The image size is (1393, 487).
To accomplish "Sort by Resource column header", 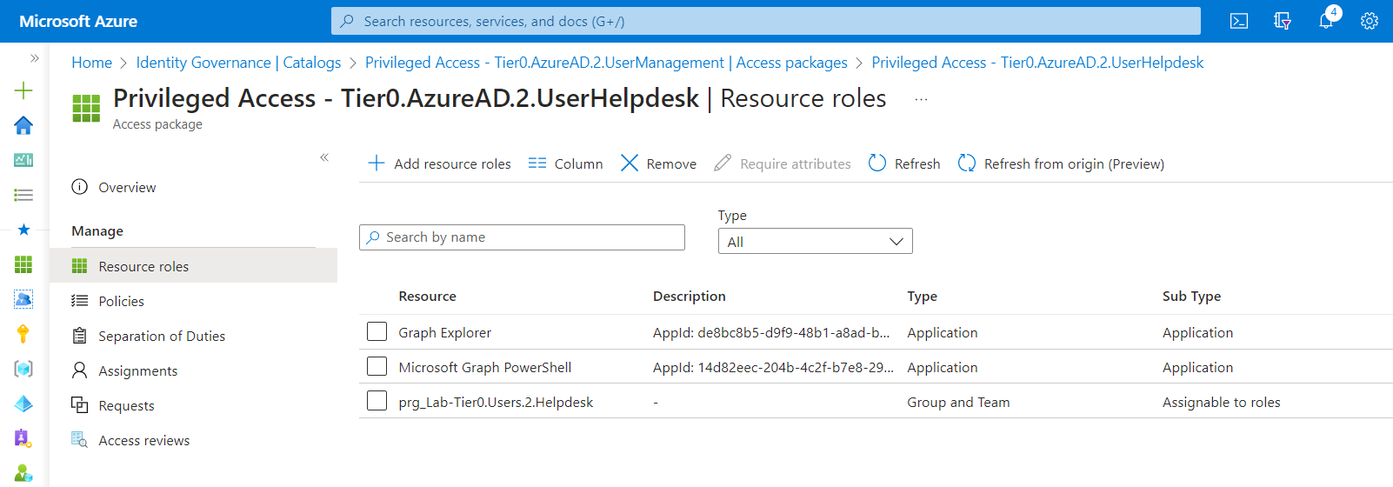I will [427, 297].
